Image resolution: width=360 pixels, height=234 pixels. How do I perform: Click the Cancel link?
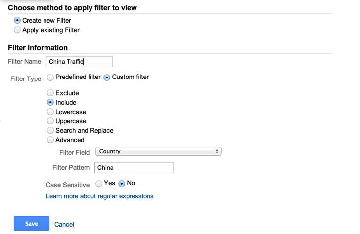[64, 224]
